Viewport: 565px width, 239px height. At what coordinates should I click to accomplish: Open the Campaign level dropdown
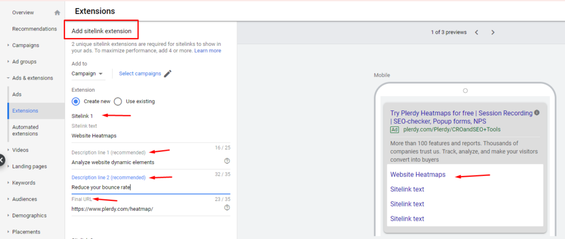87,74
